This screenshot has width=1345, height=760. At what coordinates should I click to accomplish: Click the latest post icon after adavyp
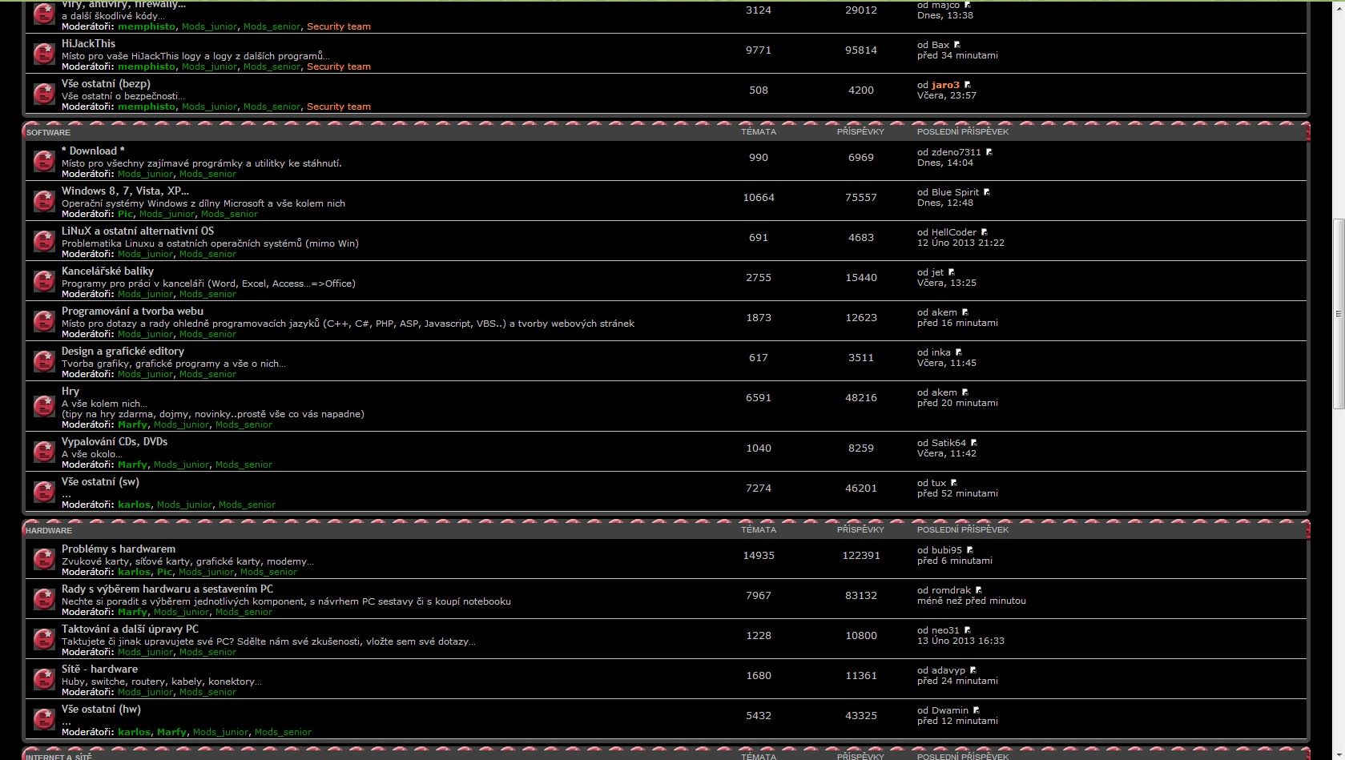973,670
